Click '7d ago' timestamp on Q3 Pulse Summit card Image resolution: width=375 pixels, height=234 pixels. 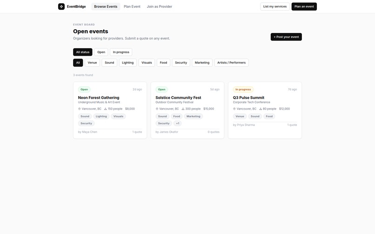point(292,89)
